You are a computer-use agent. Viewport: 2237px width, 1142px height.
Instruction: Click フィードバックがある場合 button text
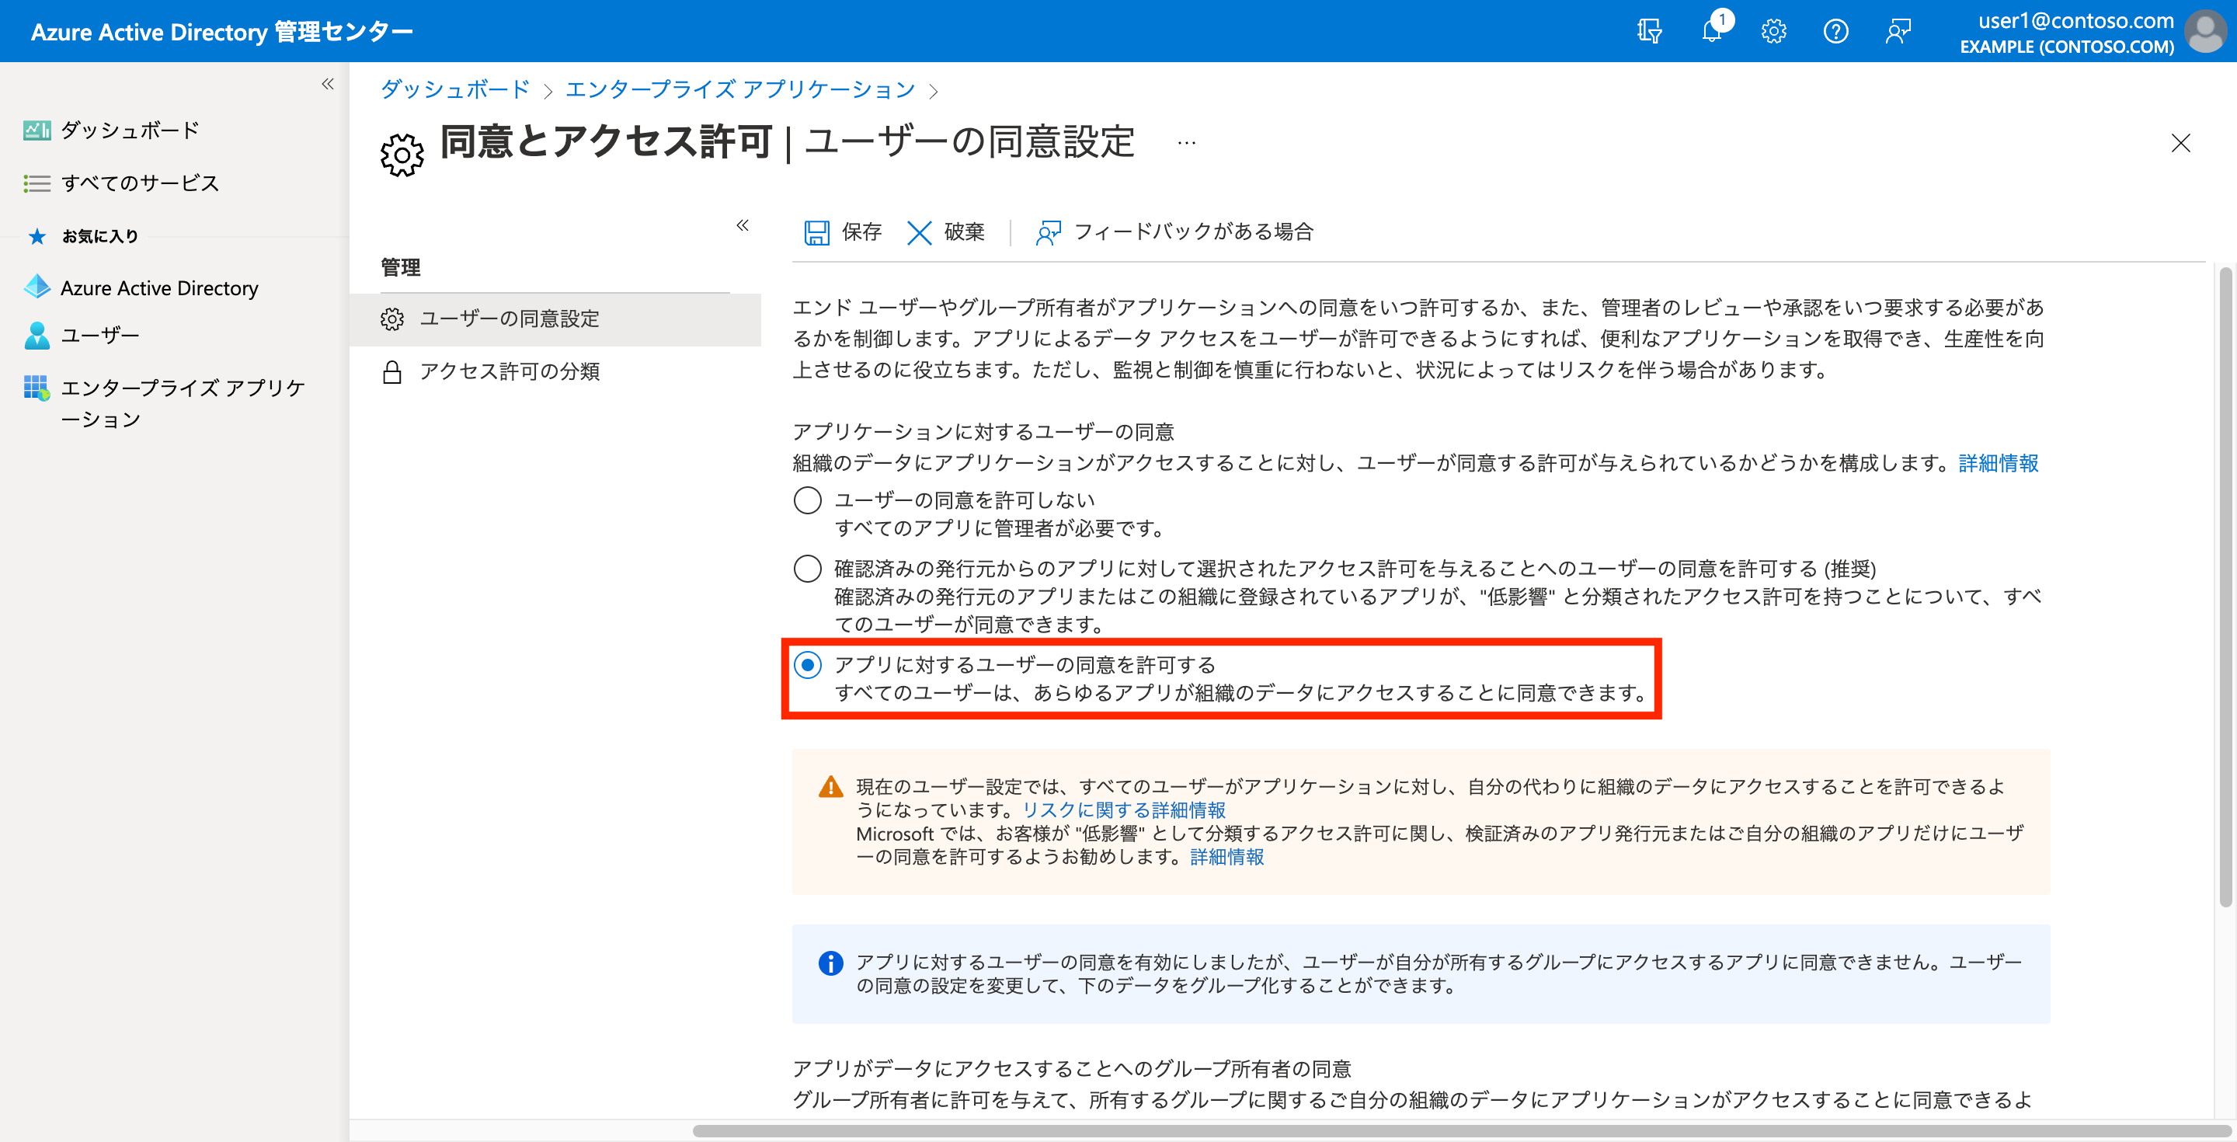[x=1193, y=232]
